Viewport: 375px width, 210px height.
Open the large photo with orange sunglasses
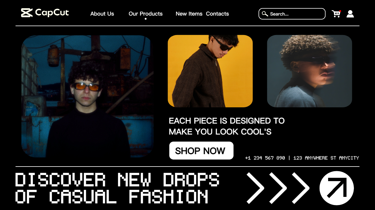coord(87,96)
